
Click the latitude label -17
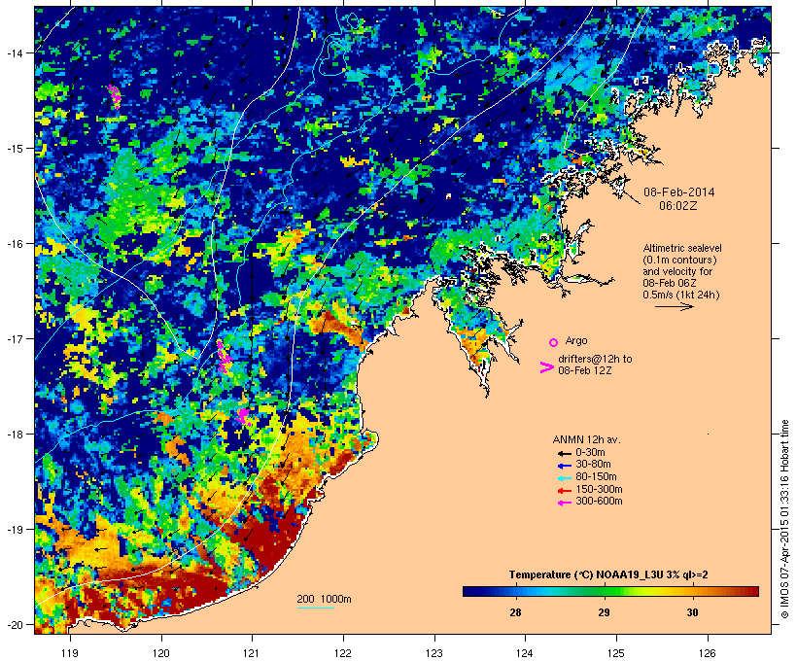coord(16,338)
